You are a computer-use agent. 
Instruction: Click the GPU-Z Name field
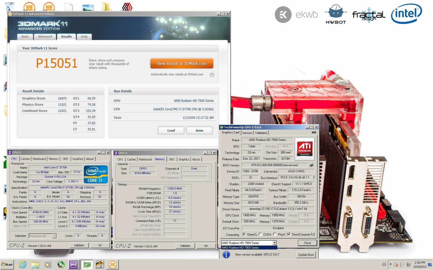coord(267,140)
